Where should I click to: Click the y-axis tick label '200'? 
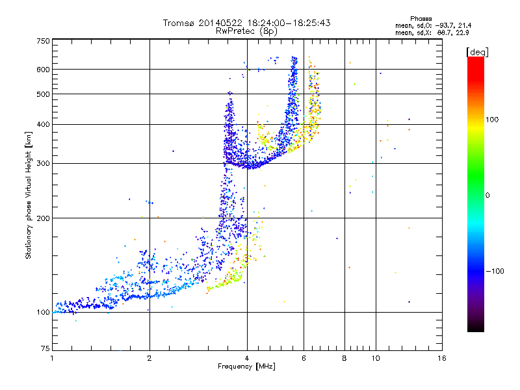pos(43,218)
